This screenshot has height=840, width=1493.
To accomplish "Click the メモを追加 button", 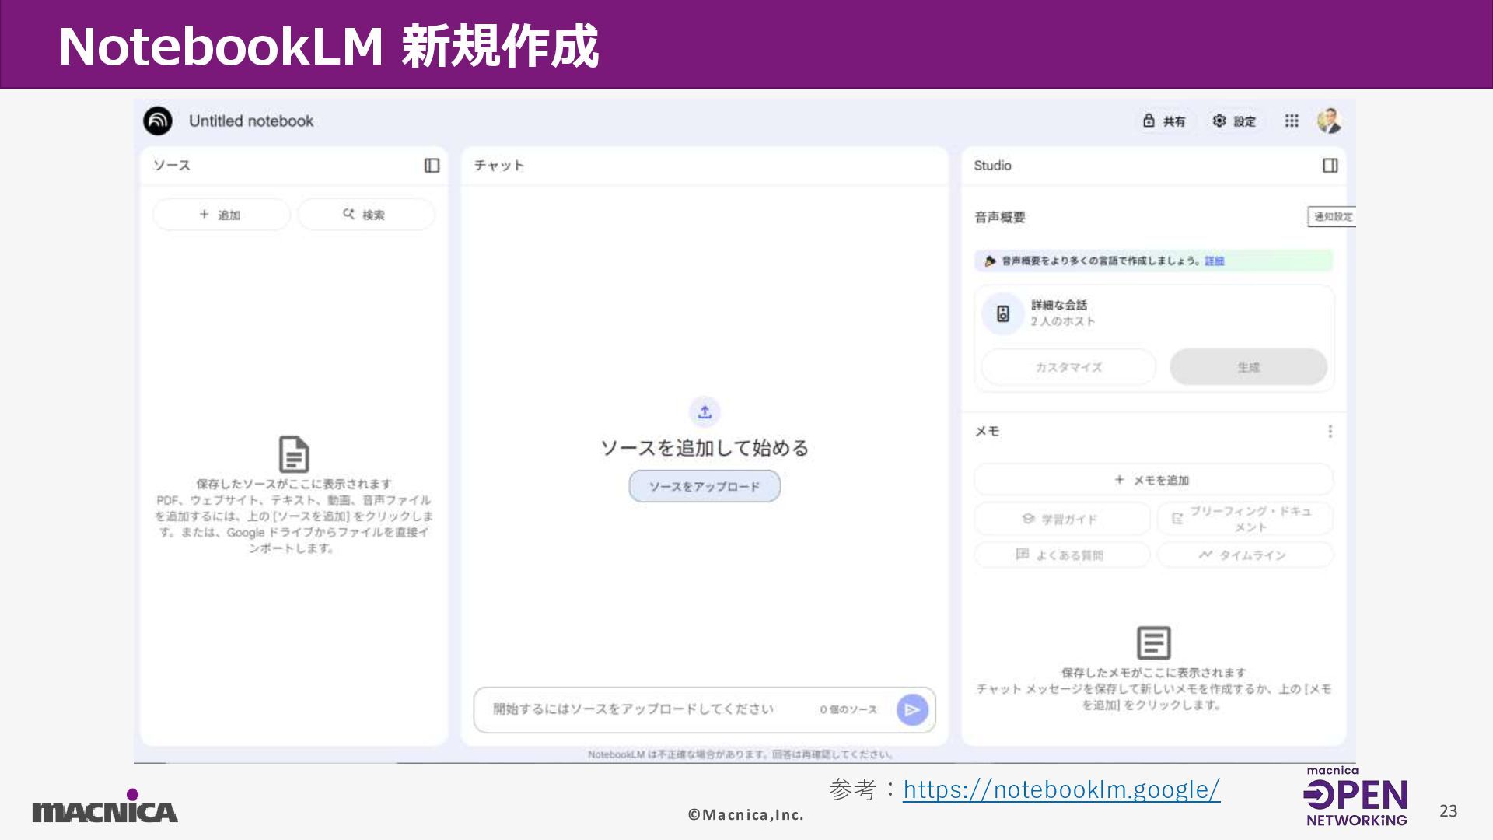I will [x=1152, y=480].
